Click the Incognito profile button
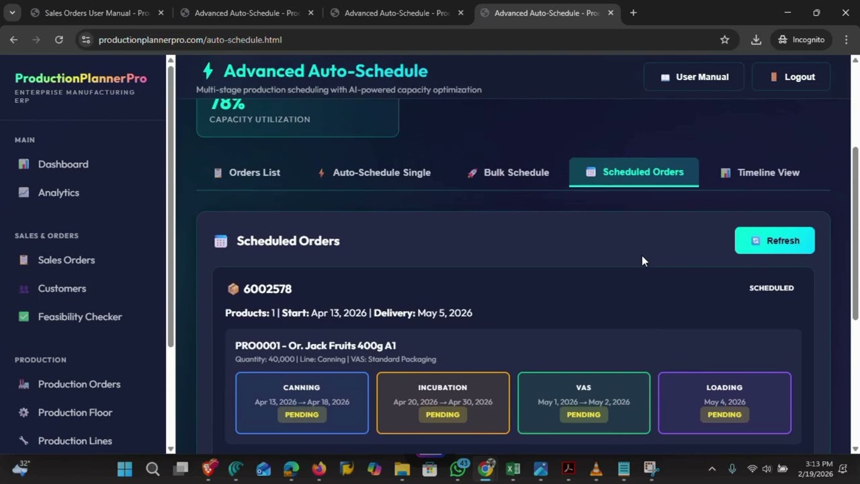The image size is (860, 484). 802,40
